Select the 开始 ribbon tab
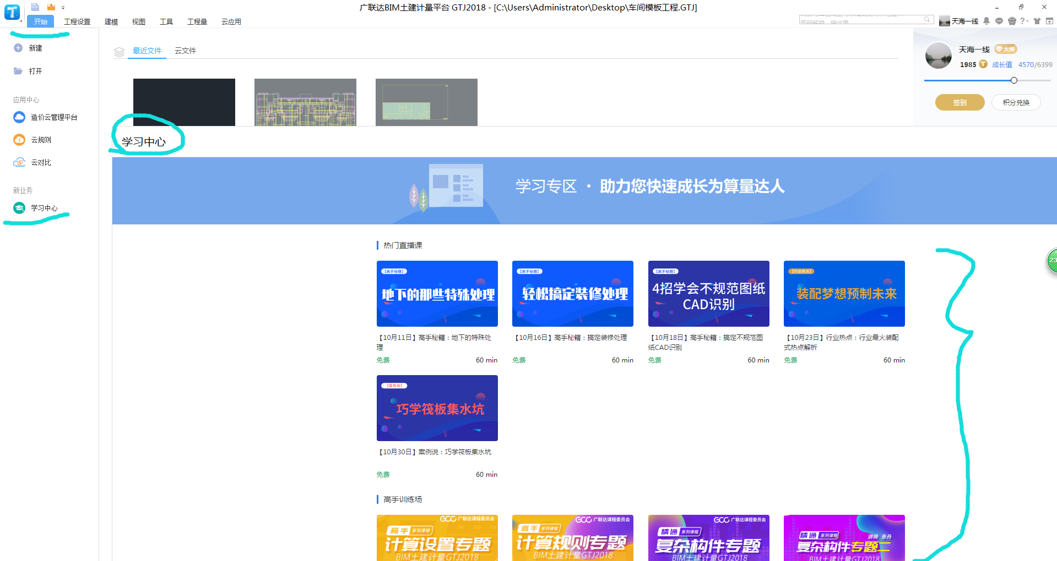 coord(41,21)
